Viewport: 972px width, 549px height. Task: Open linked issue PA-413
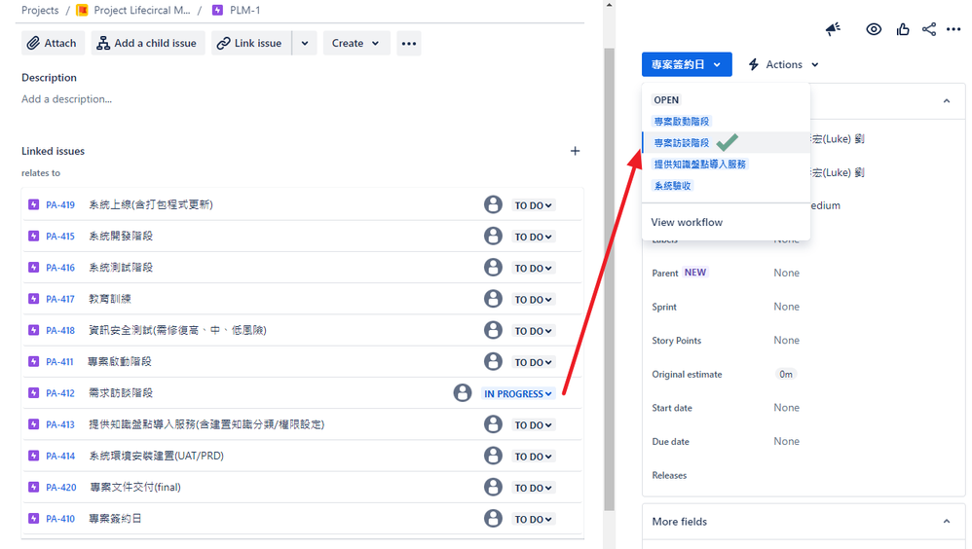click(x=60, y=424)
